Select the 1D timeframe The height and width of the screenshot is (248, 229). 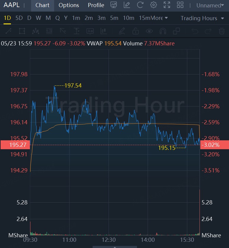point(7,18)
